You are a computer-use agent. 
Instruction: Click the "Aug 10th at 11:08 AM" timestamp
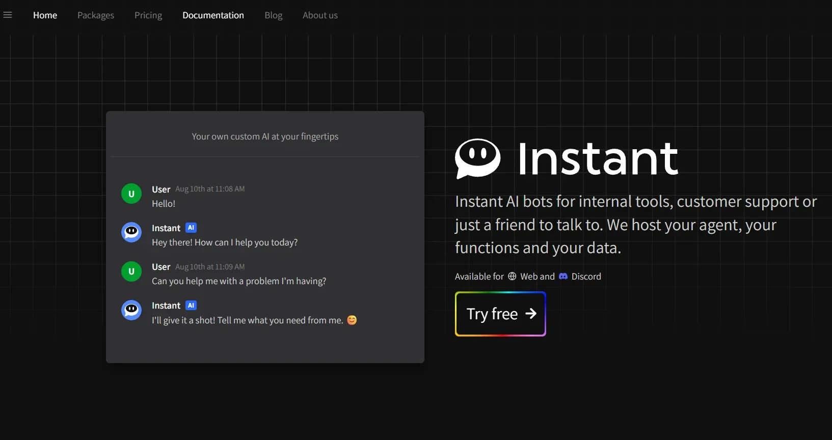click(210, 189)
